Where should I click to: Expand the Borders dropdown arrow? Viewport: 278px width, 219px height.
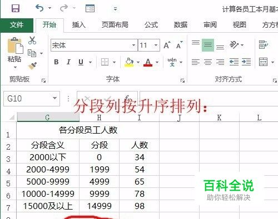114,62
